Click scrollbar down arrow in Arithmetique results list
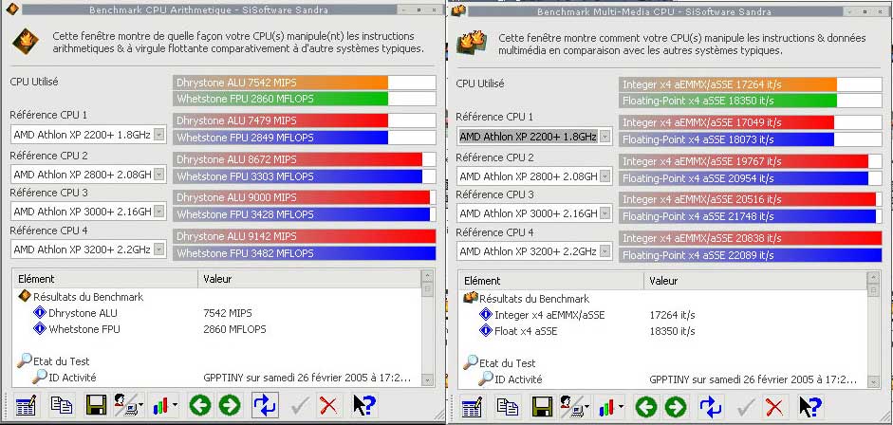 pyautogui.click(x=428, y=380)
